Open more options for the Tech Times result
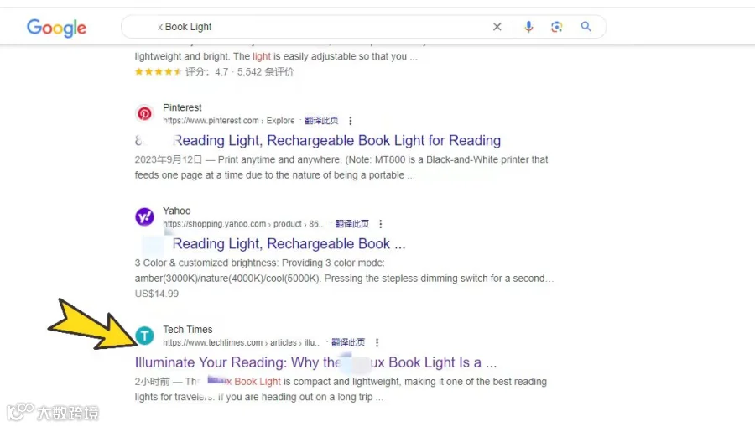The image size is (755, 427). coord(377,343)
